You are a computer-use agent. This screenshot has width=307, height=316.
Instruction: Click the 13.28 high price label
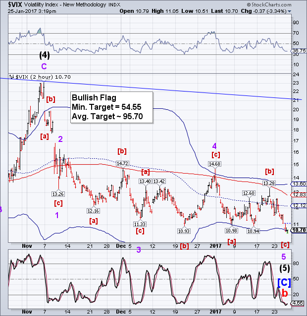tap(269, 183)
